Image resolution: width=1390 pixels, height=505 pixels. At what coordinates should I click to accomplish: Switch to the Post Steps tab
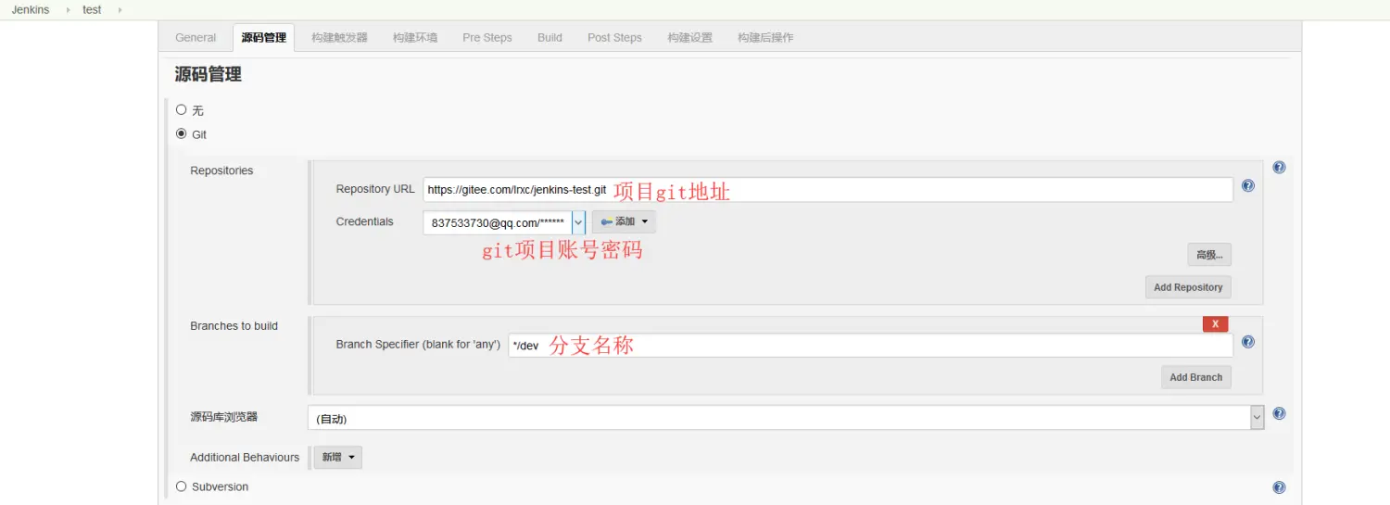coord(614,38)
